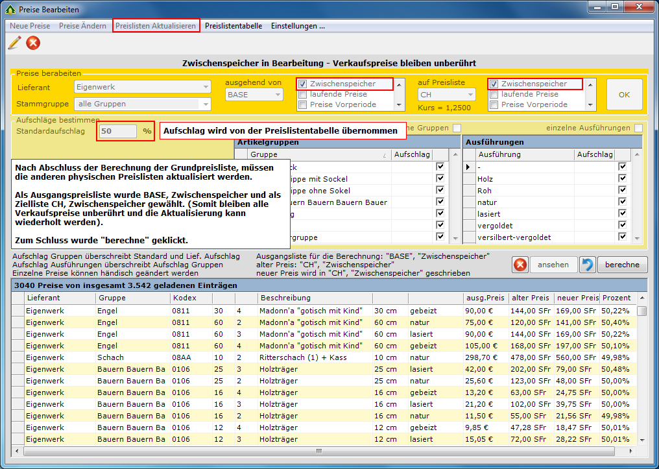Image resolution: width=659 pixels, height=469 pixels.
Task: Click scroll-up arrow of Ausführungen list
Action: [638, 154]
